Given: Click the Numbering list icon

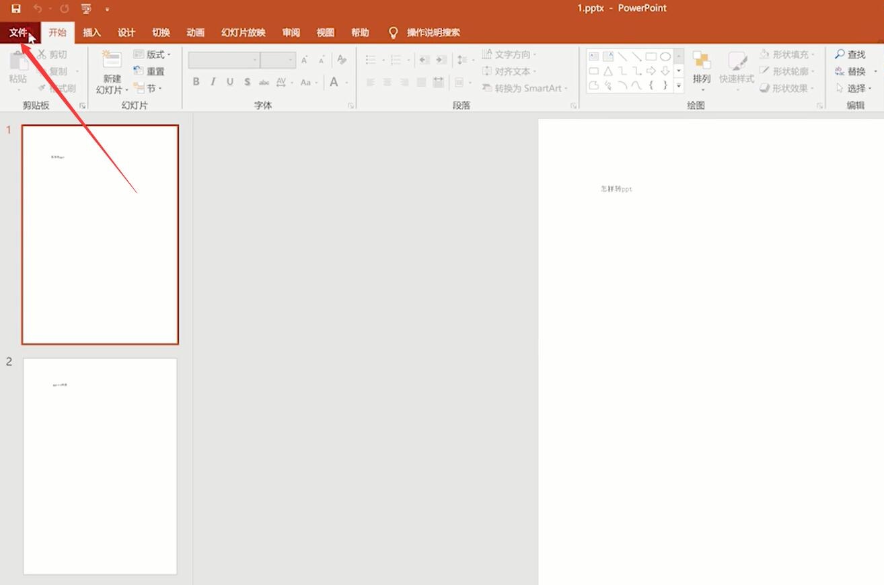Looking at the screenshot, I should click(396, 61).
